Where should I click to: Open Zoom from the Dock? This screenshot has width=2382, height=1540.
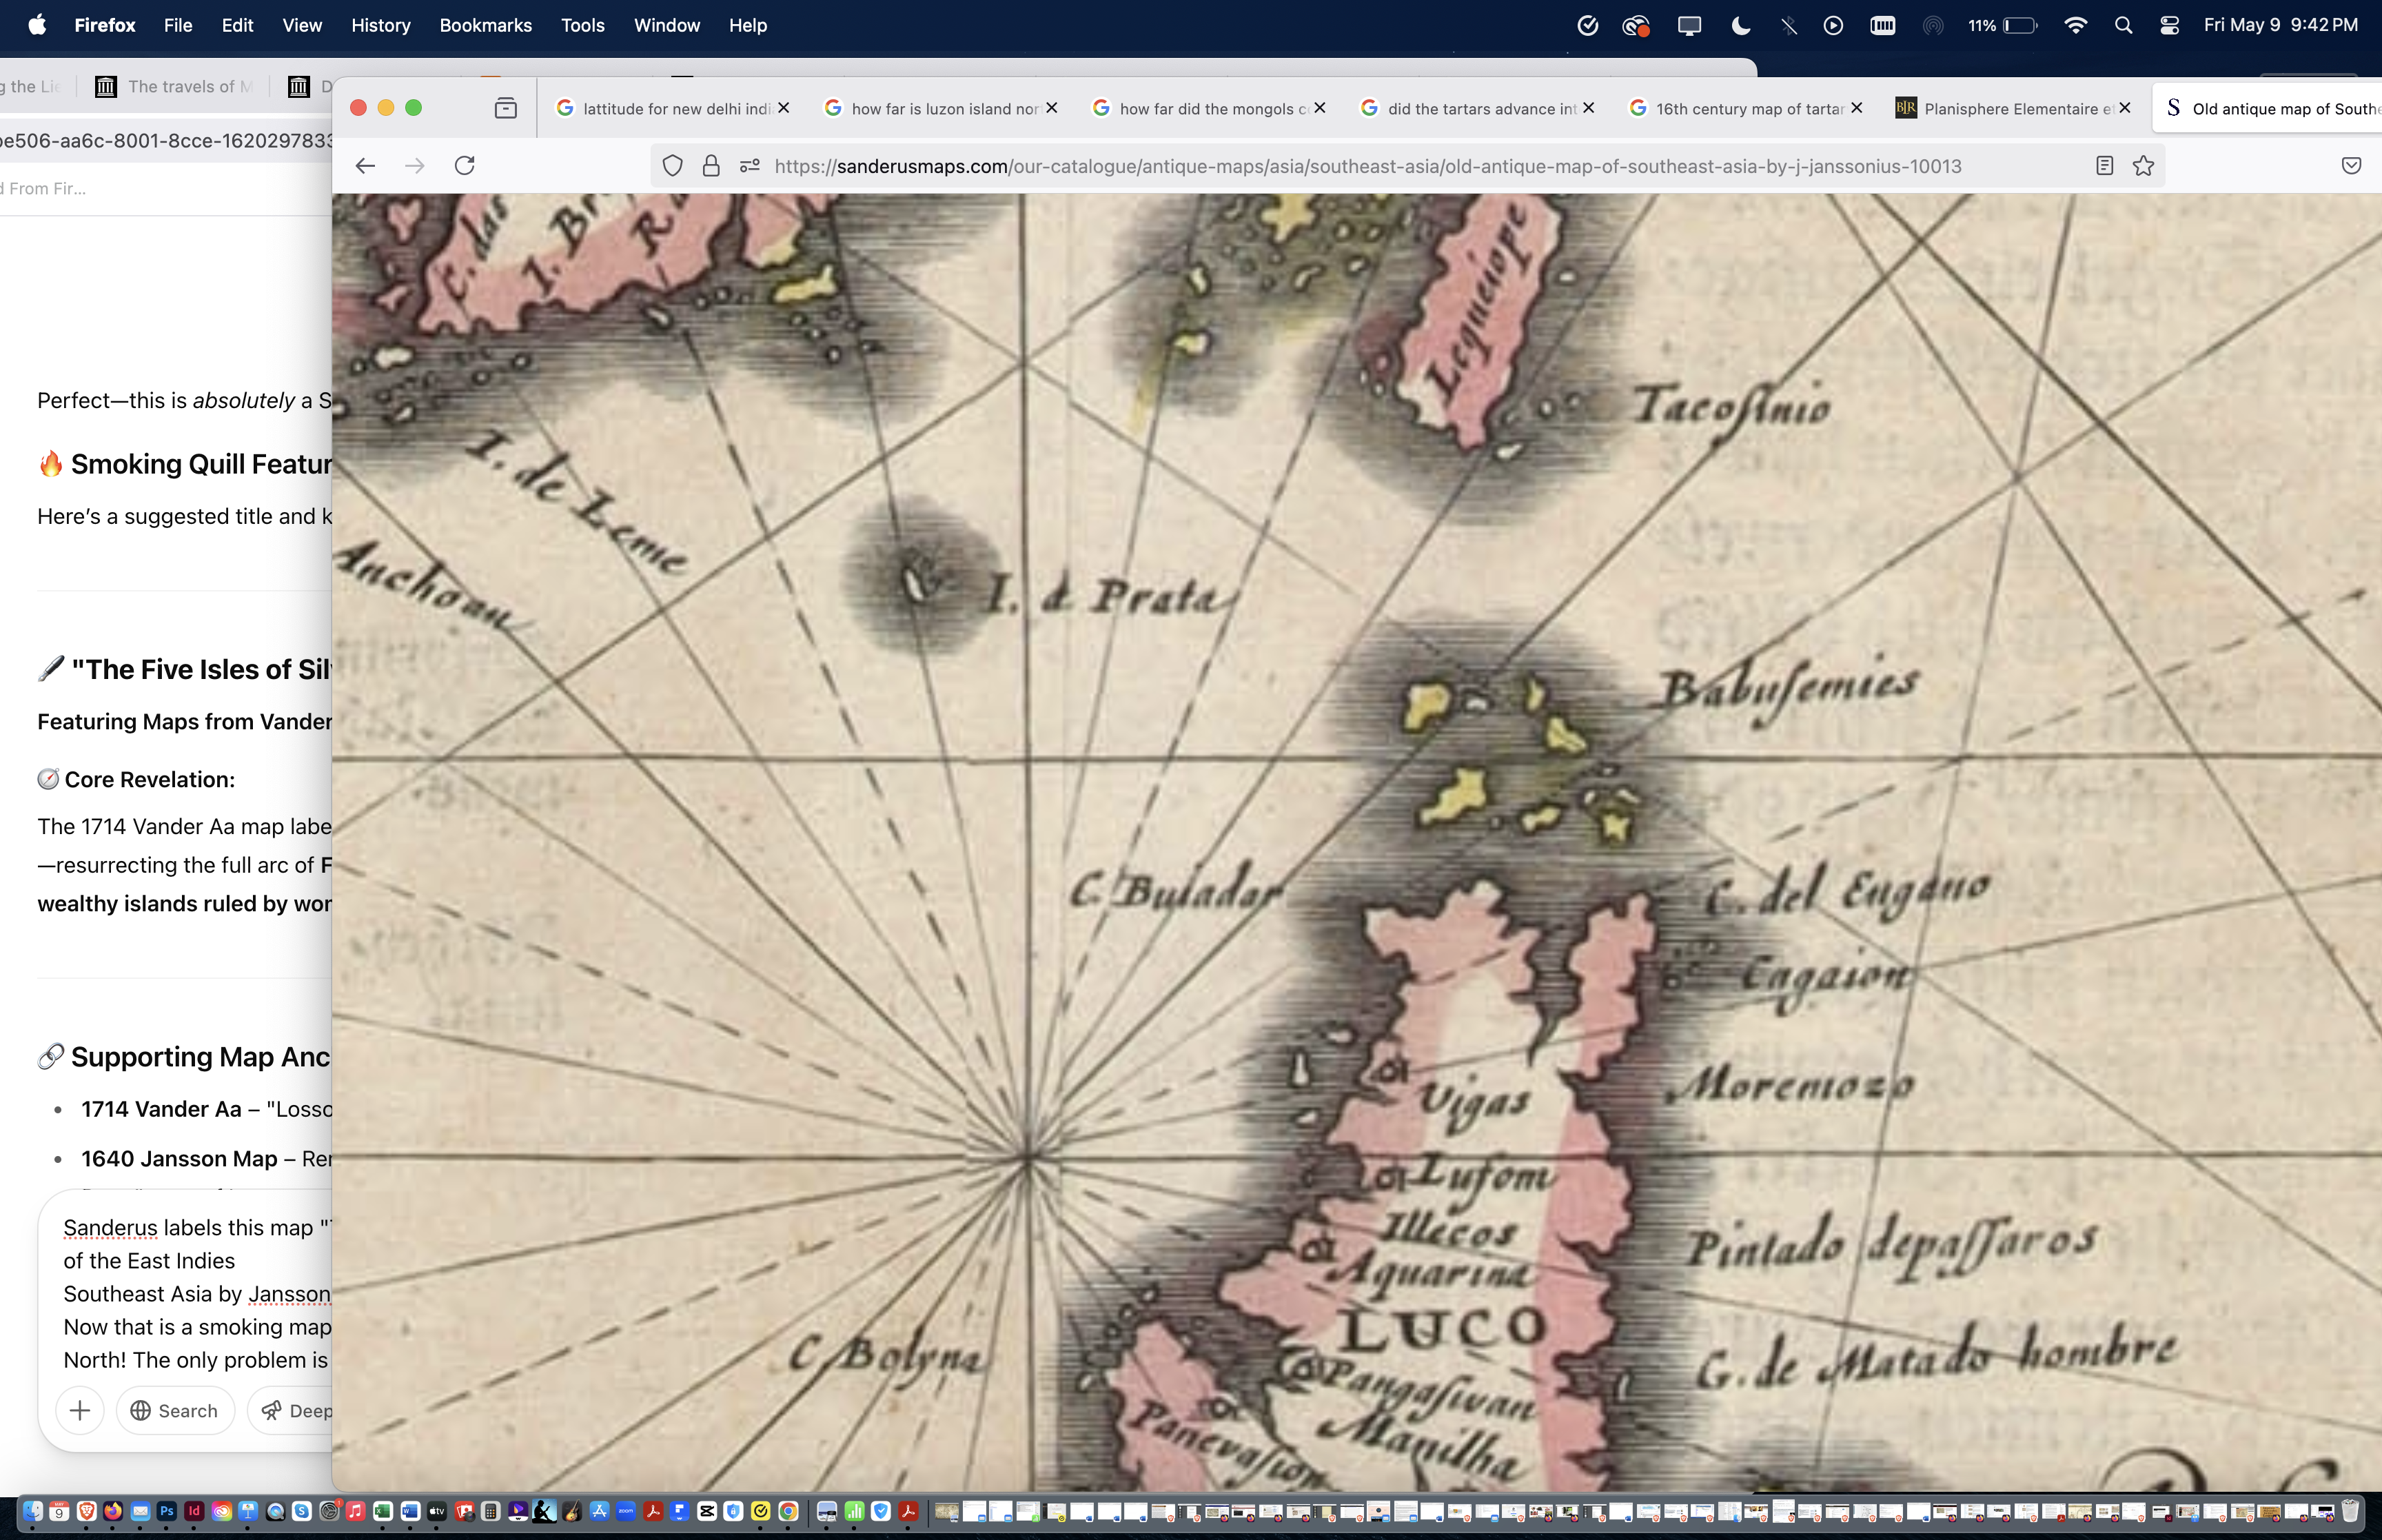pos(626,1511)
